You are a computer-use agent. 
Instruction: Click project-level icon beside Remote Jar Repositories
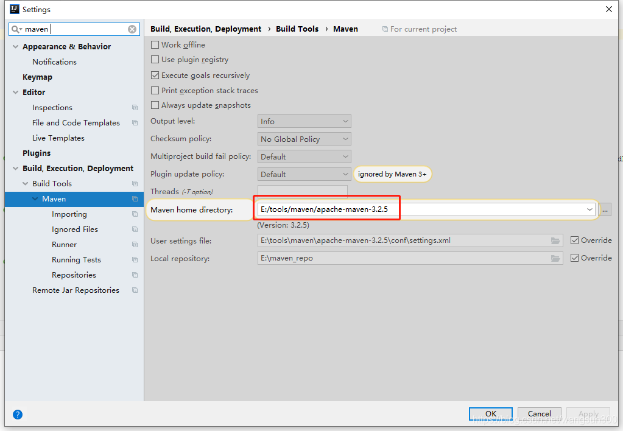click(x=135, y=290)
